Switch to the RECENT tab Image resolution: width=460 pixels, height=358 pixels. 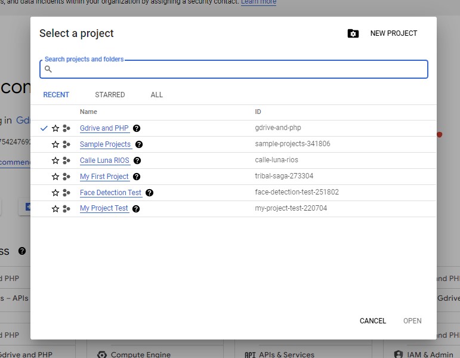coord(56,95)
